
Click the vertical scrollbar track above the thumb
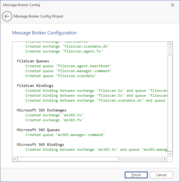click(x=170, y=51)
